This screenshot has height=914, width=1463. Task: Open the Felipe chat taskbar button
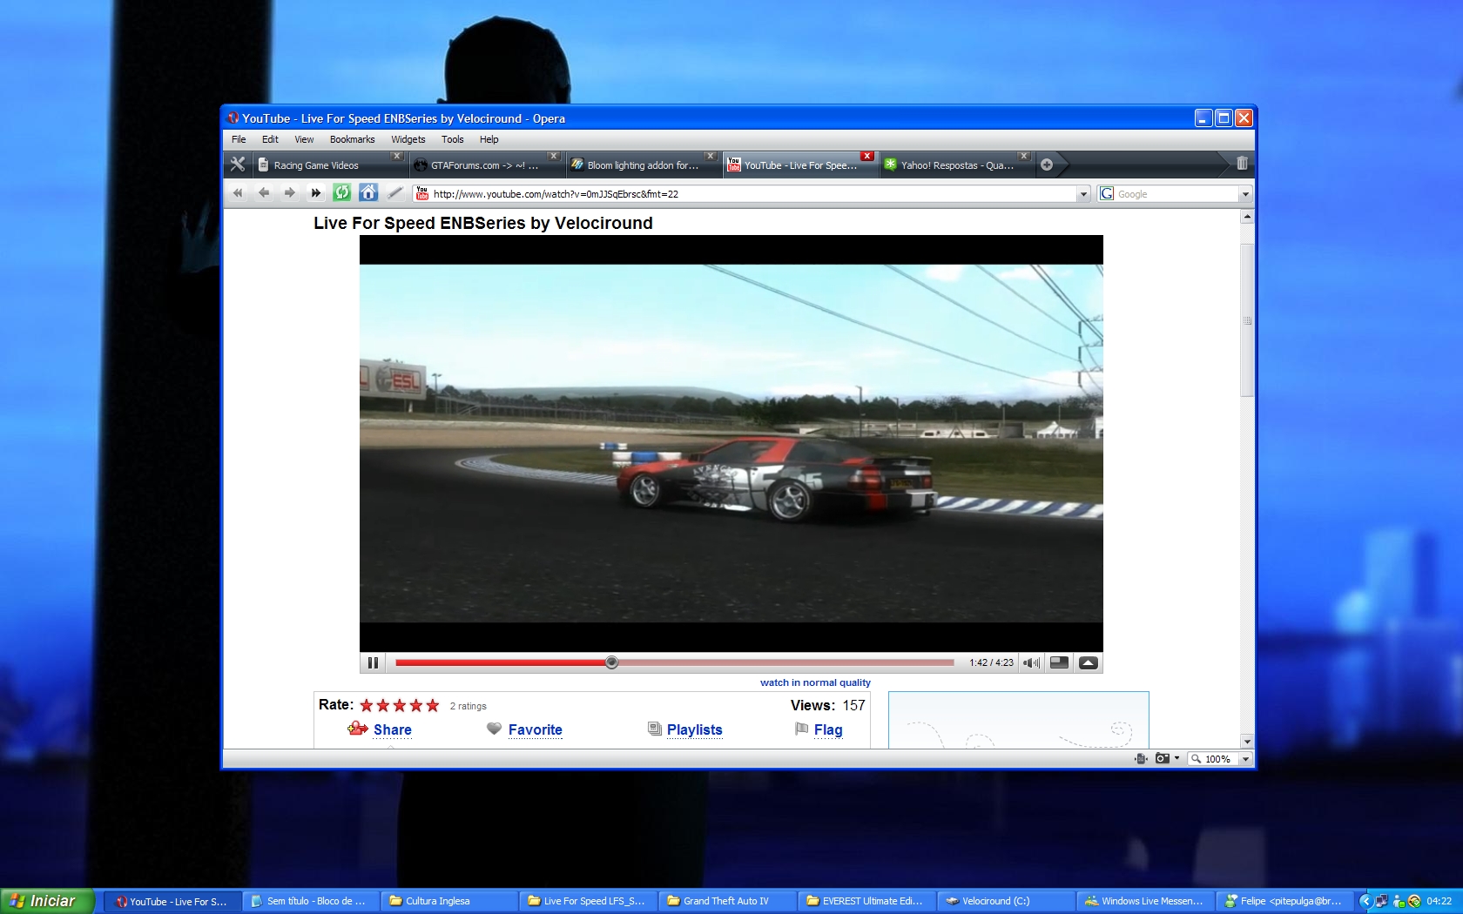coord(1285,902)
